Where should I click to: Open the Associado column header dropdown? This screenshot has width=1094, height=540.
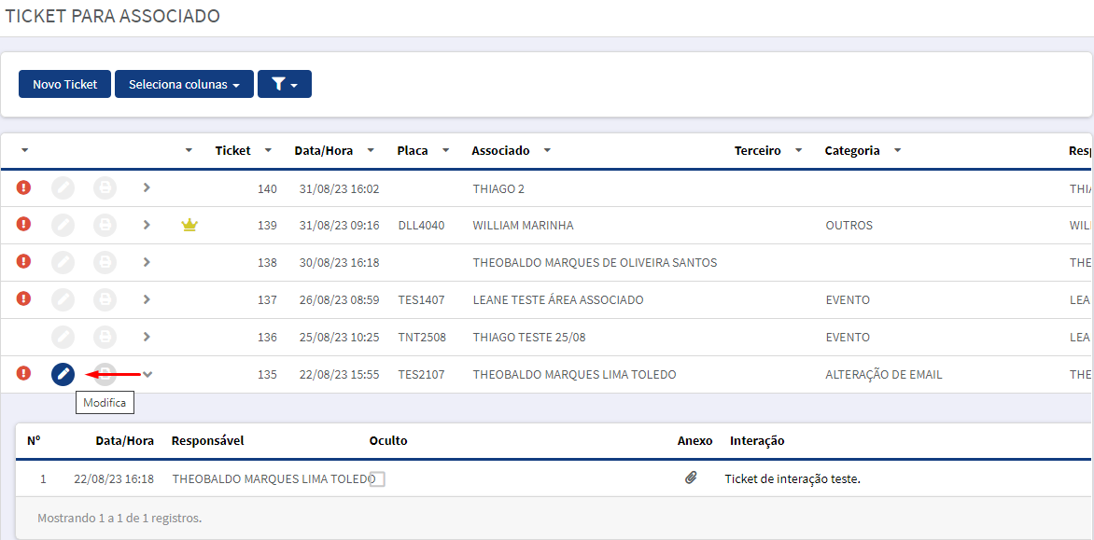(547, 150)
